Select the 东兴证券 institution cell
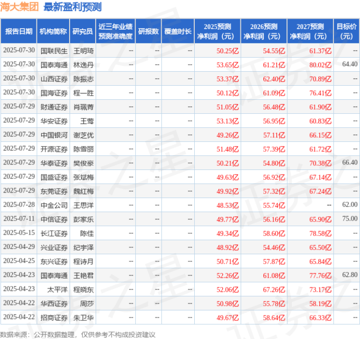 tap(54, 261)
